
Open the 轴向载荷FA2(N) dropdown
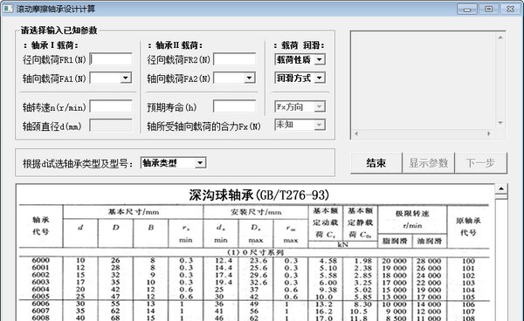point(249,79)
